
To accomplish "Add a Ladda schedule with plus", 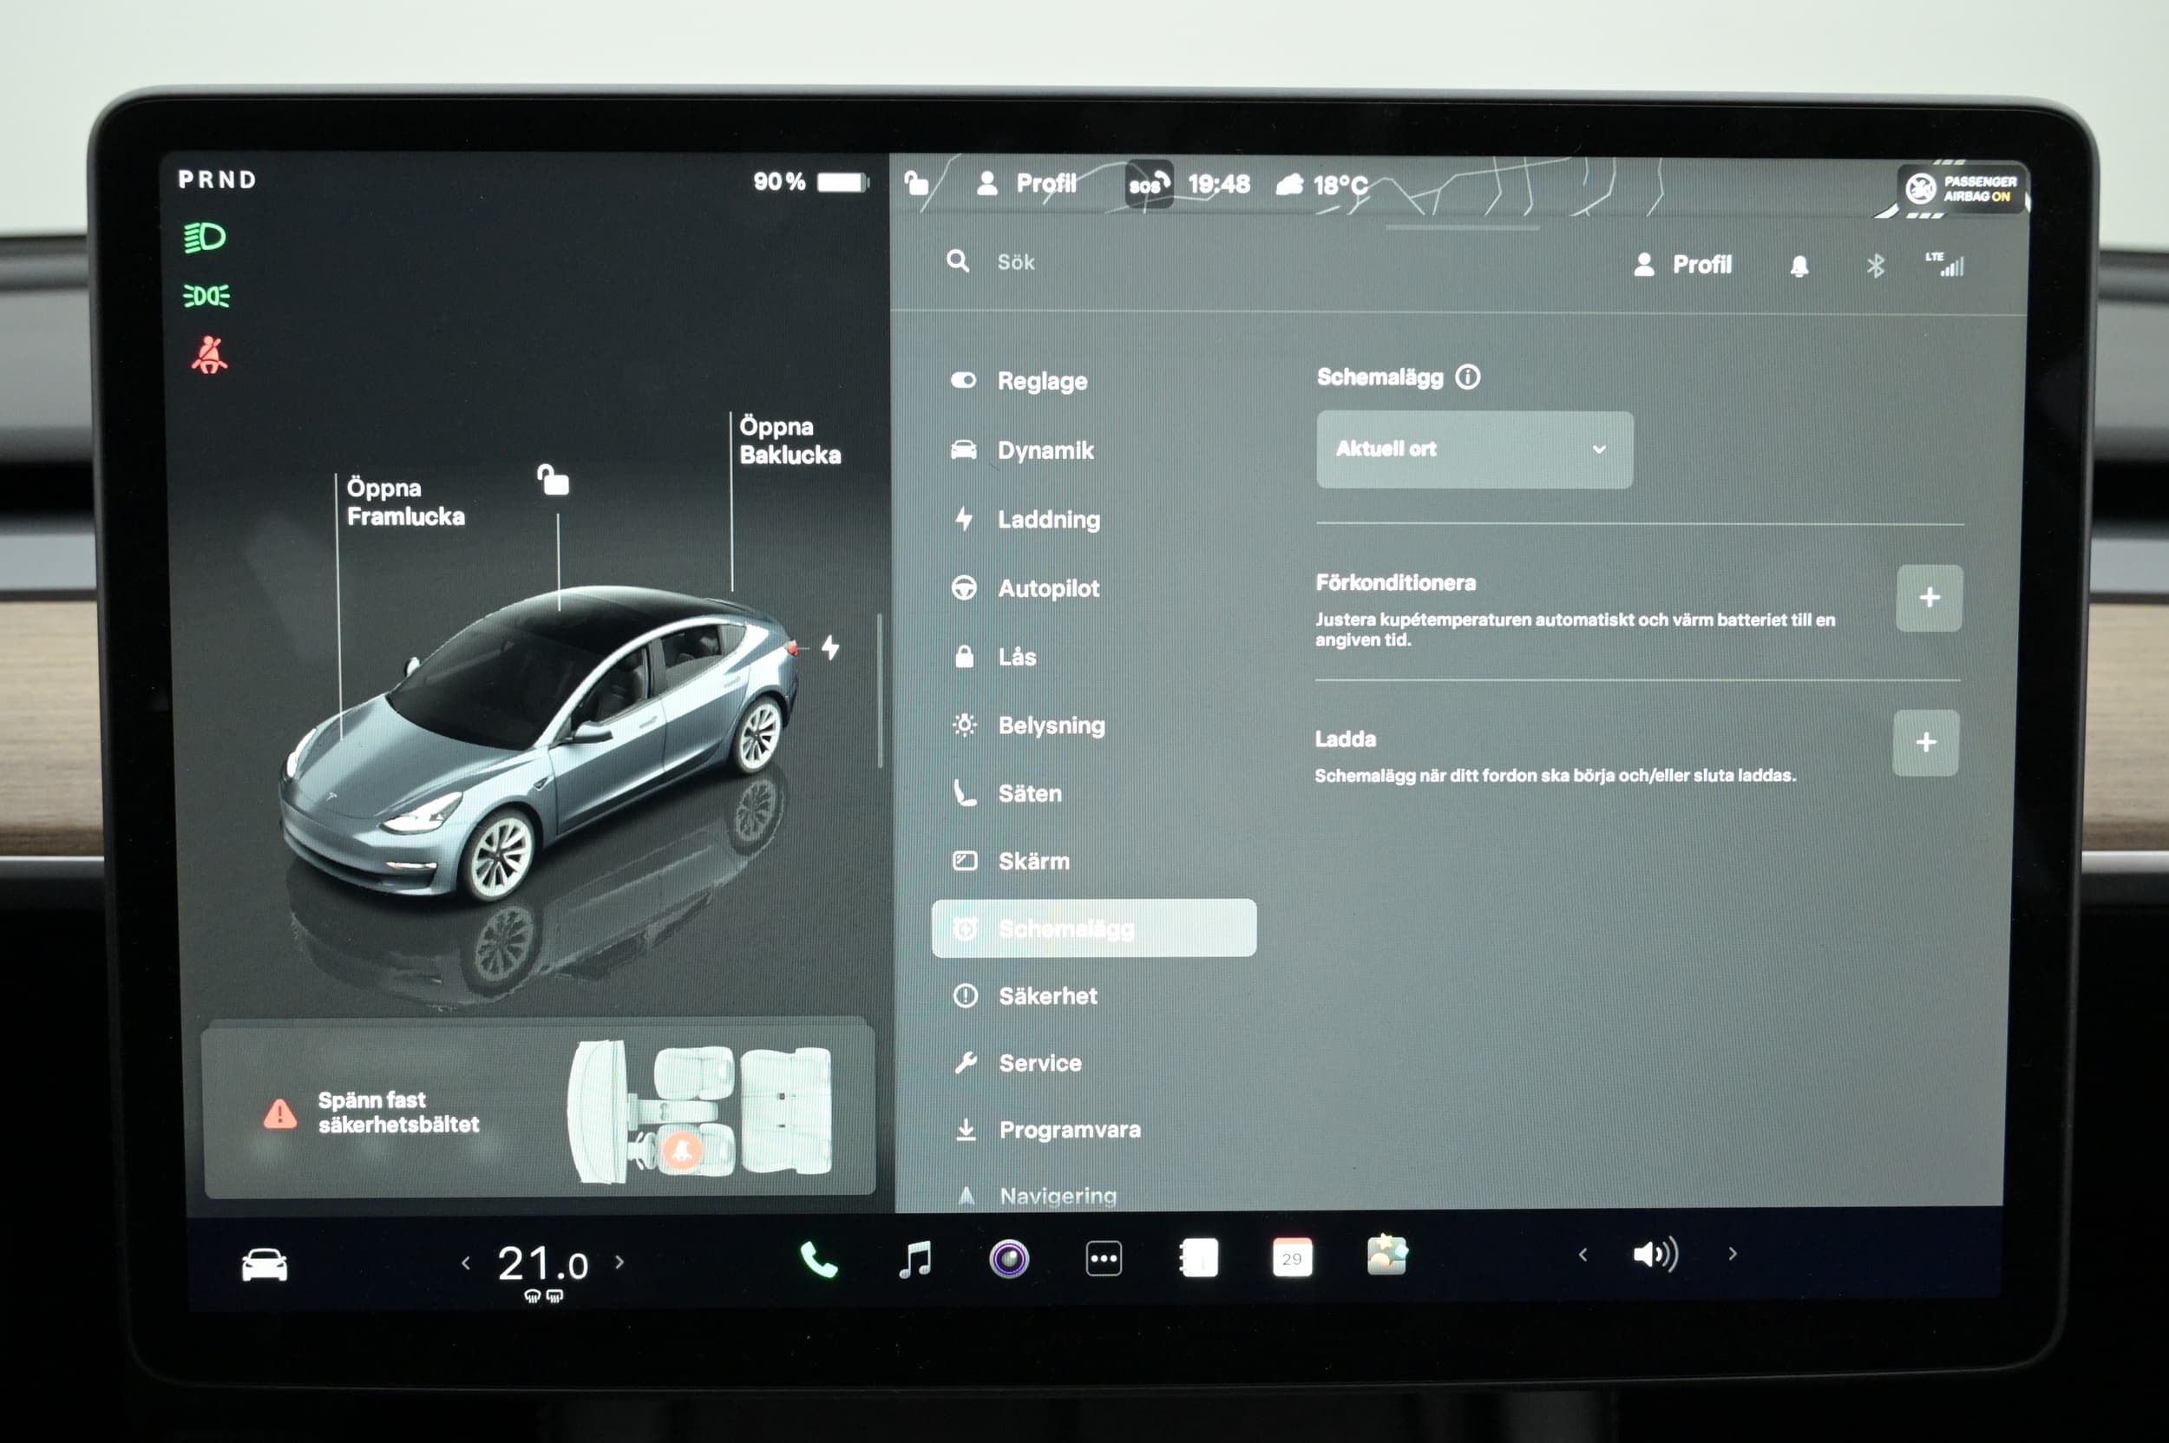I will [1926, 743].
